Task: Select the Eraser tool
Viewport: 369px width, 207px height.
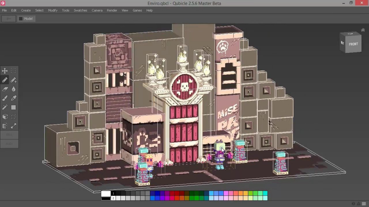Action: click(x=5, y=89)
